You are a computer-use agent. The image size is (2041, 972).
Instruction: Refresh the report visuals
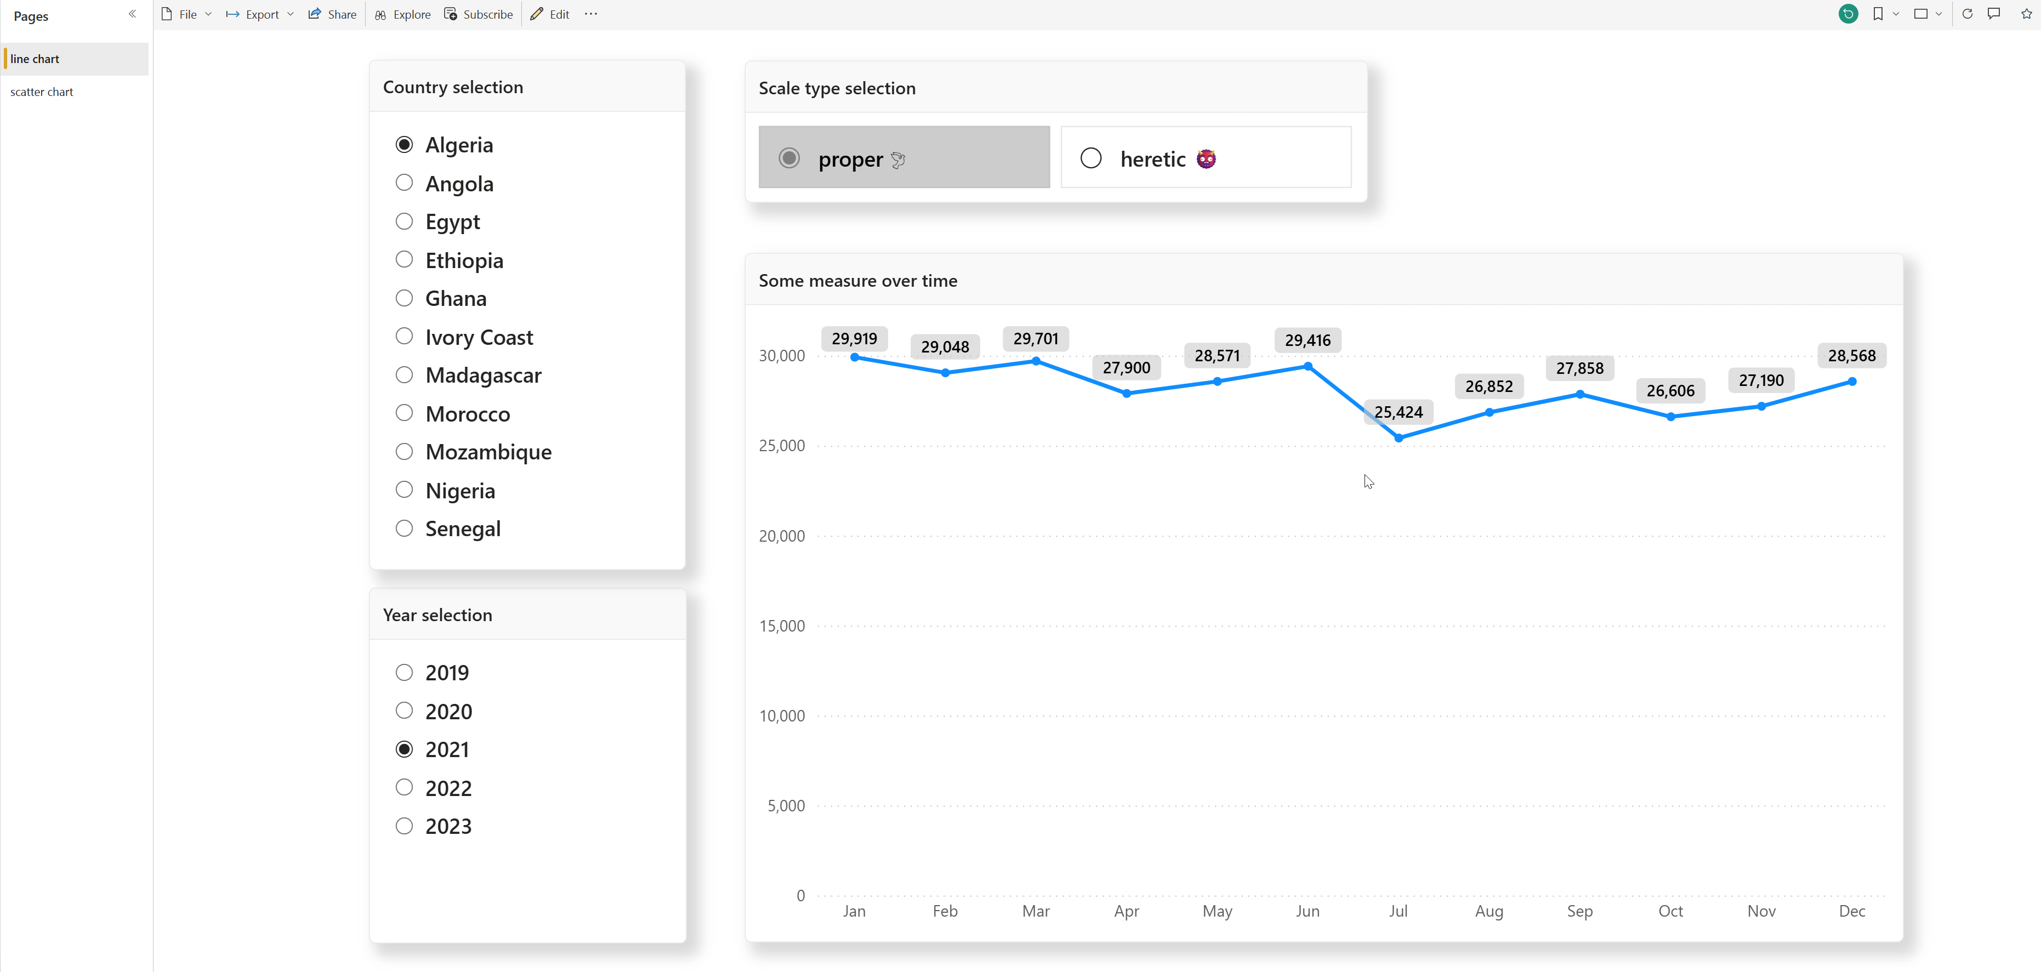coord(1968,14)
